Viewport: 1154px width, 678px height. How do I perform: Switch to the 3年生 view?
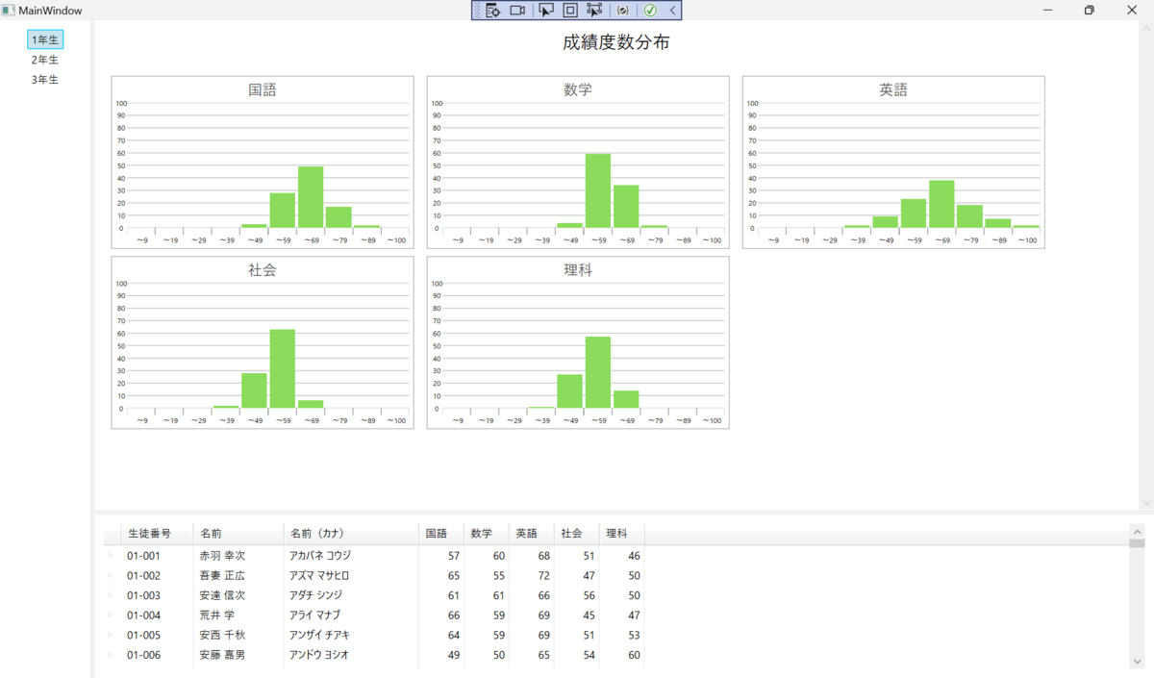coord(44,79)
